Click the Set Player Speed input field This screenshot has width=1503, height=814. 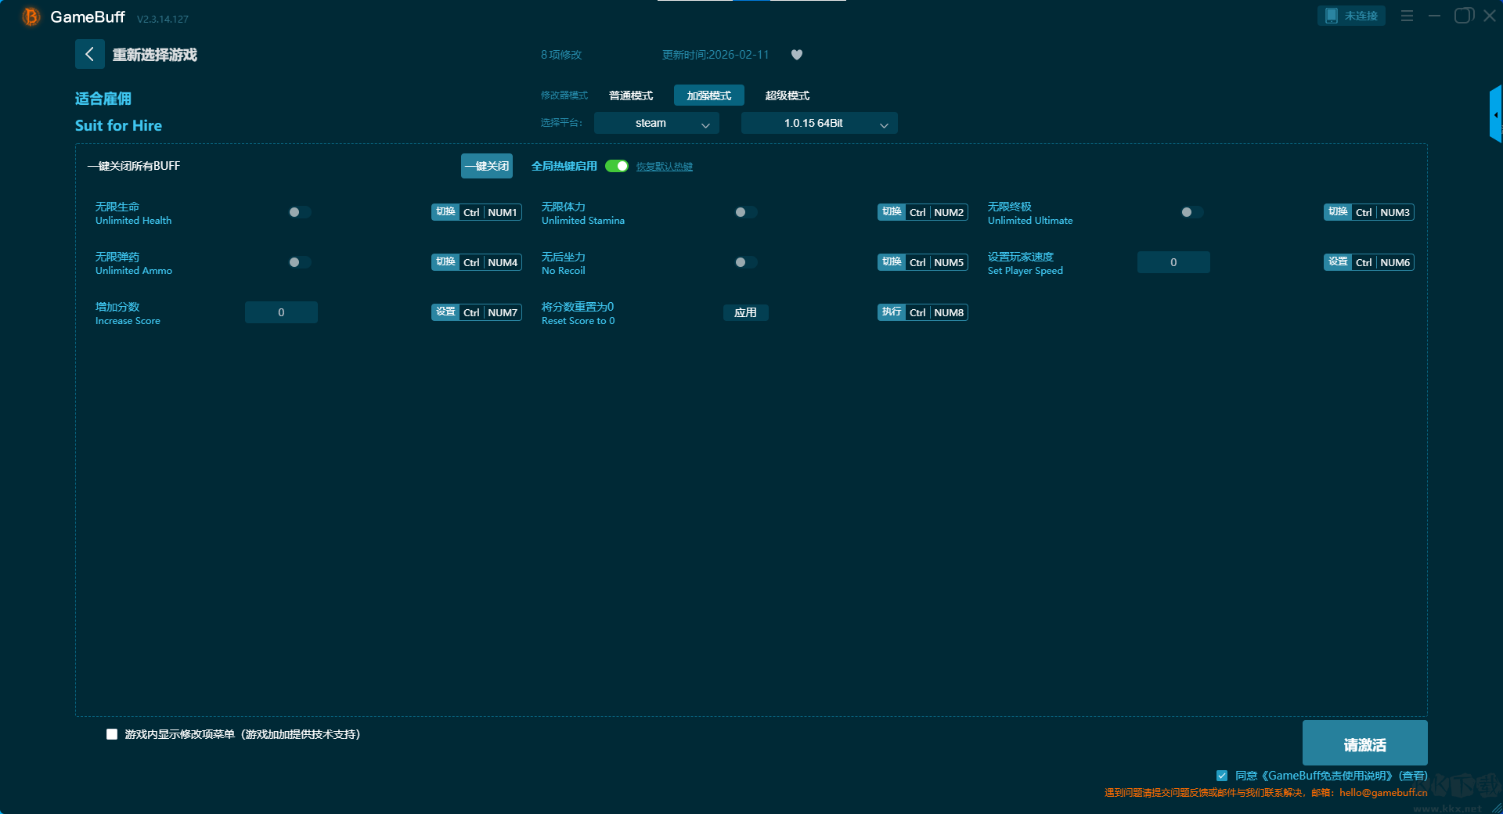[x=1173, y=262]
